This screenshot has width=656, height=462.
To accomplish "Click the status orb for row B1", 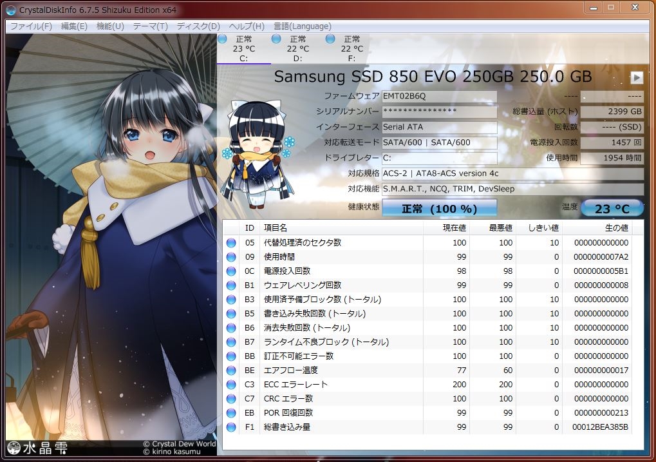I will (x=231, y=285).
